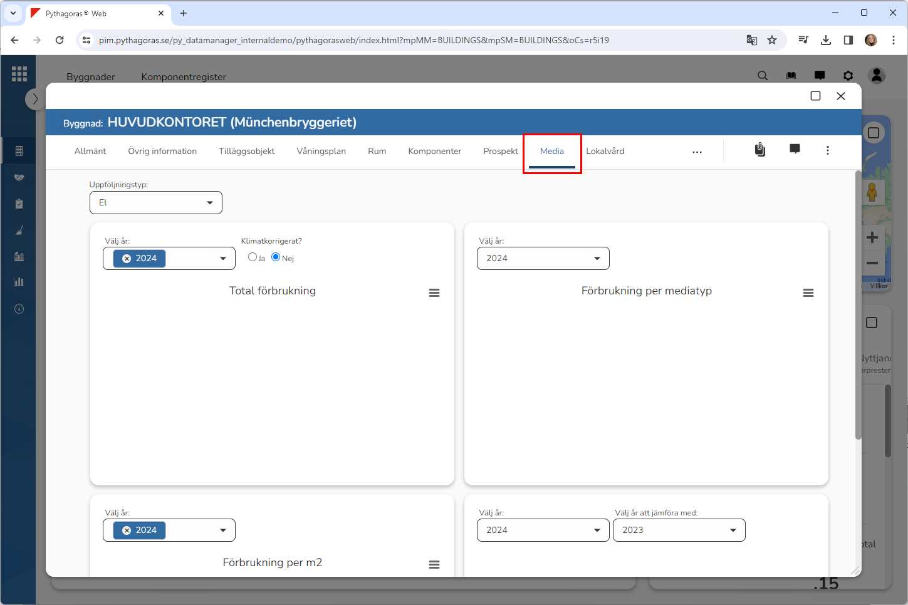Click the attachments paperclip icon in dialog
This screenshot has height=605, width=908.
[x=759, y=150]
